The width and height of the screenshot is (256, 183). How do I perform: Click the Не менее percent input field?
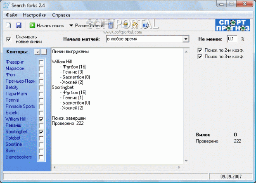(232, 39)
